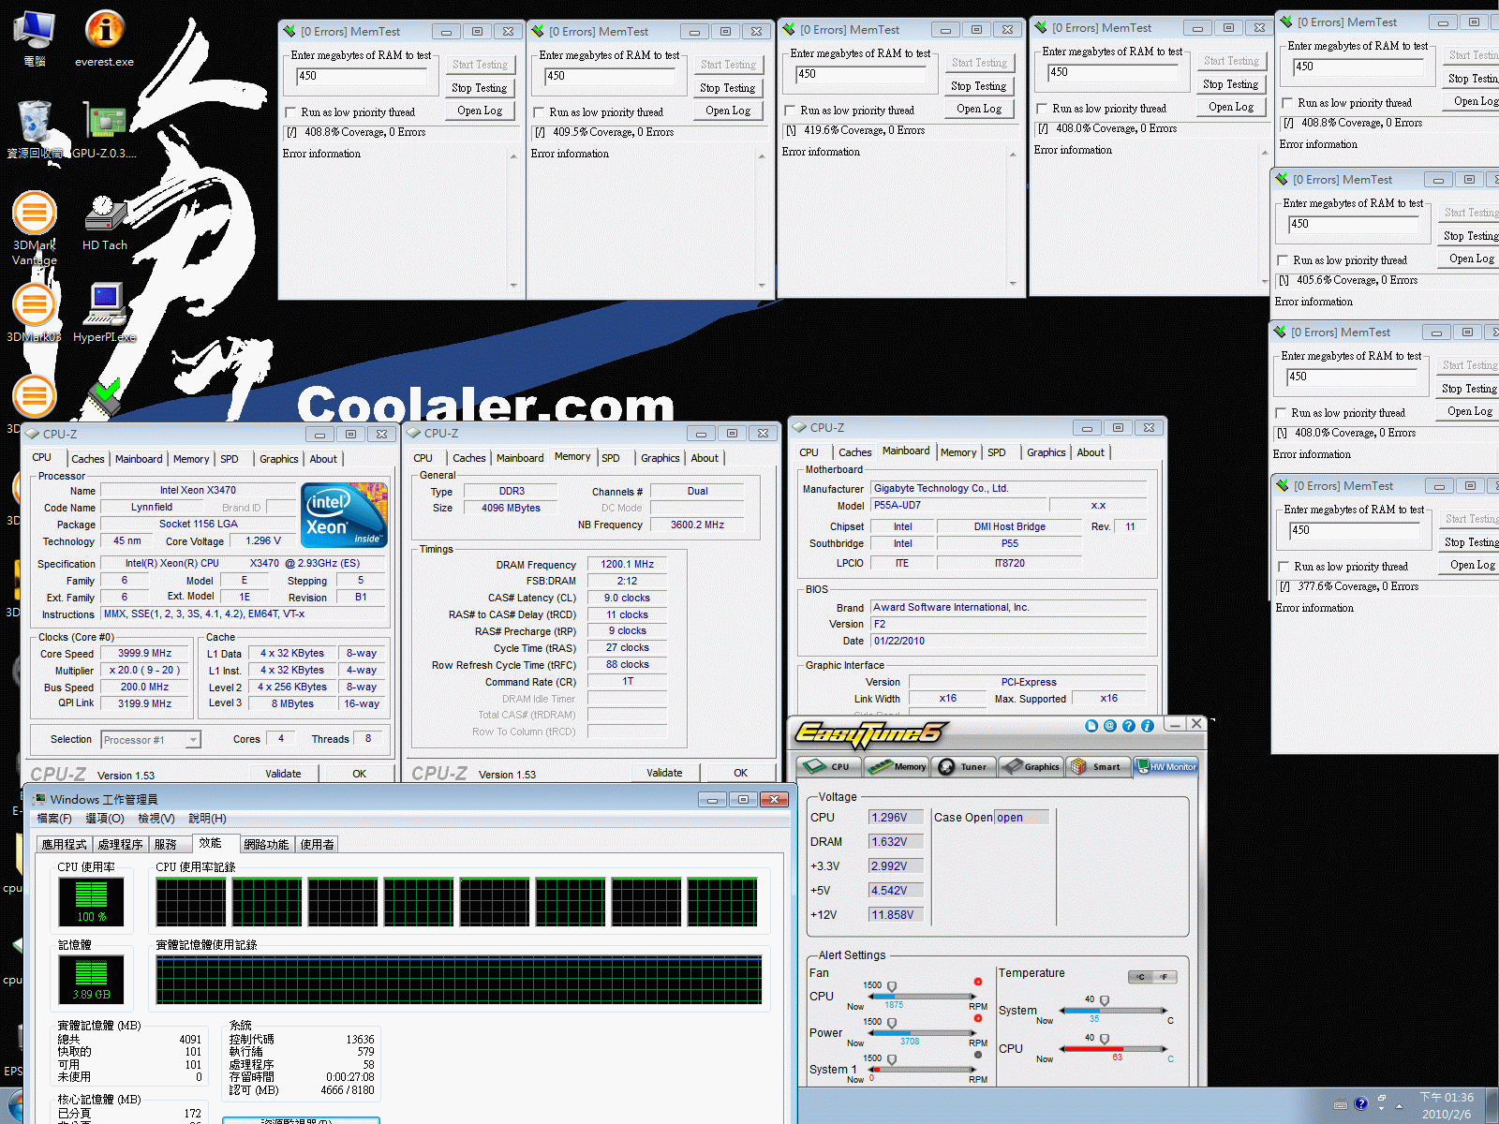Click EasyTune6 document icon in header
1499x1124 pixels.
[1091, 726]
